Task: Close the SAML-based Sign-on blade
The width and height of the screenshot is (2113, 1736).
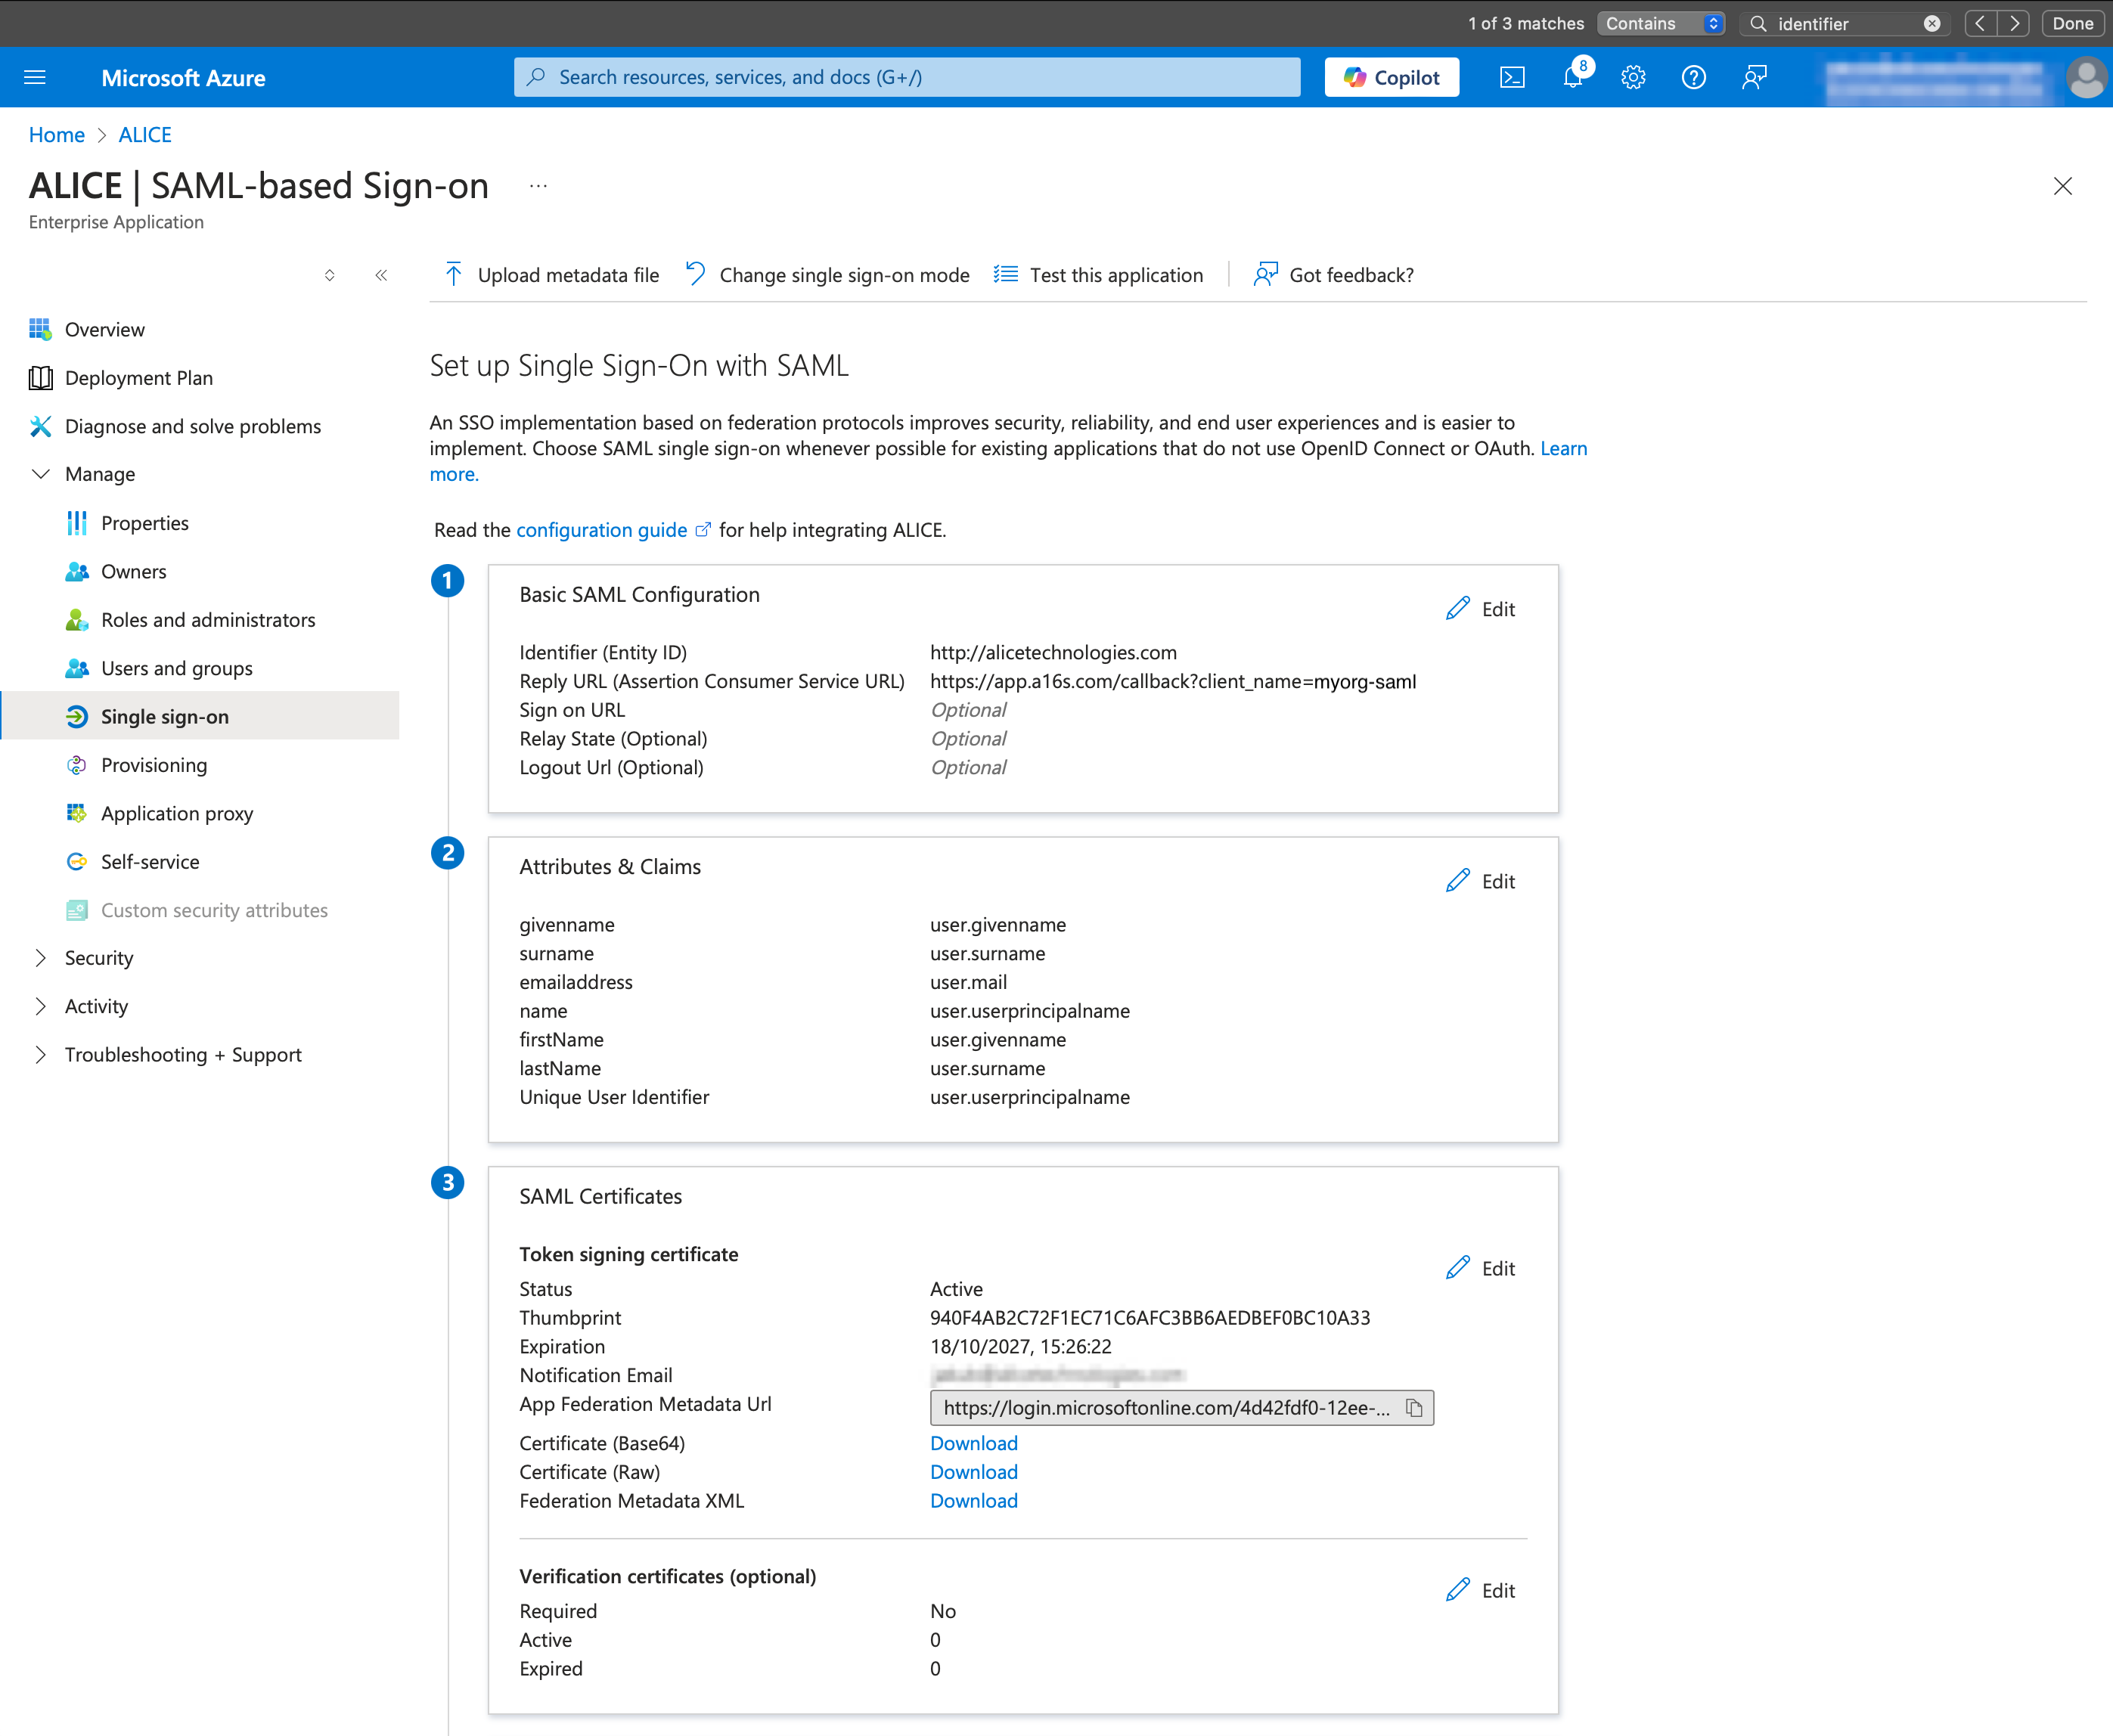Action: pos(2062,186)
